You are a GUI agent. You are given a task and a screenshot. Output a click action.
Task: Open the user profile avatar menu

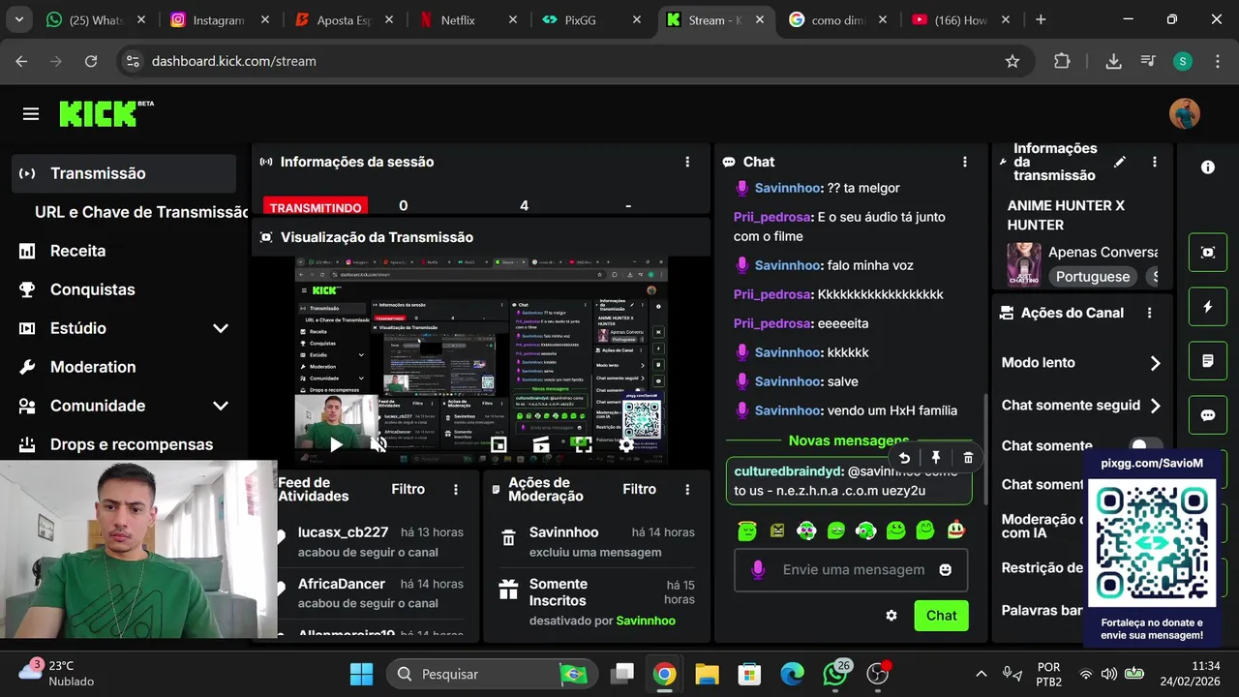1184,114
